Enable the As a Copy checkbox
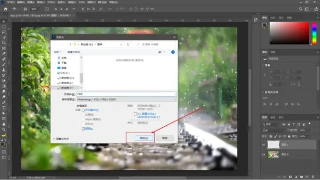The width and height of the screenshot is (320, 180). click(x=83, y=110)
